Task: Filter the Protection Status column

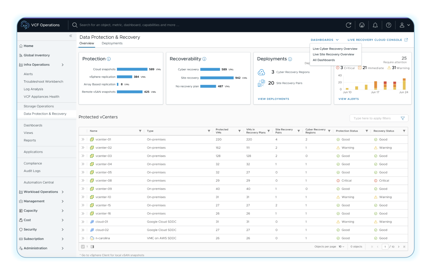Action: (x=367, y=131)
